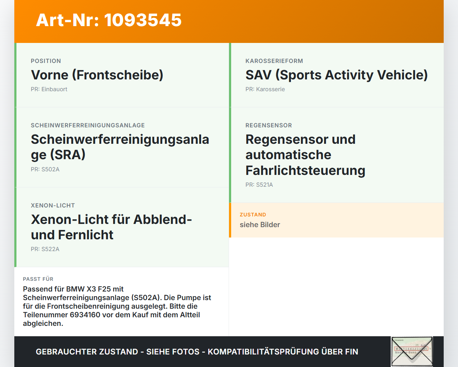Select the "siehe Bilder" condition text
Viewport: 458px width, 367px height.
tap(260, 225)
